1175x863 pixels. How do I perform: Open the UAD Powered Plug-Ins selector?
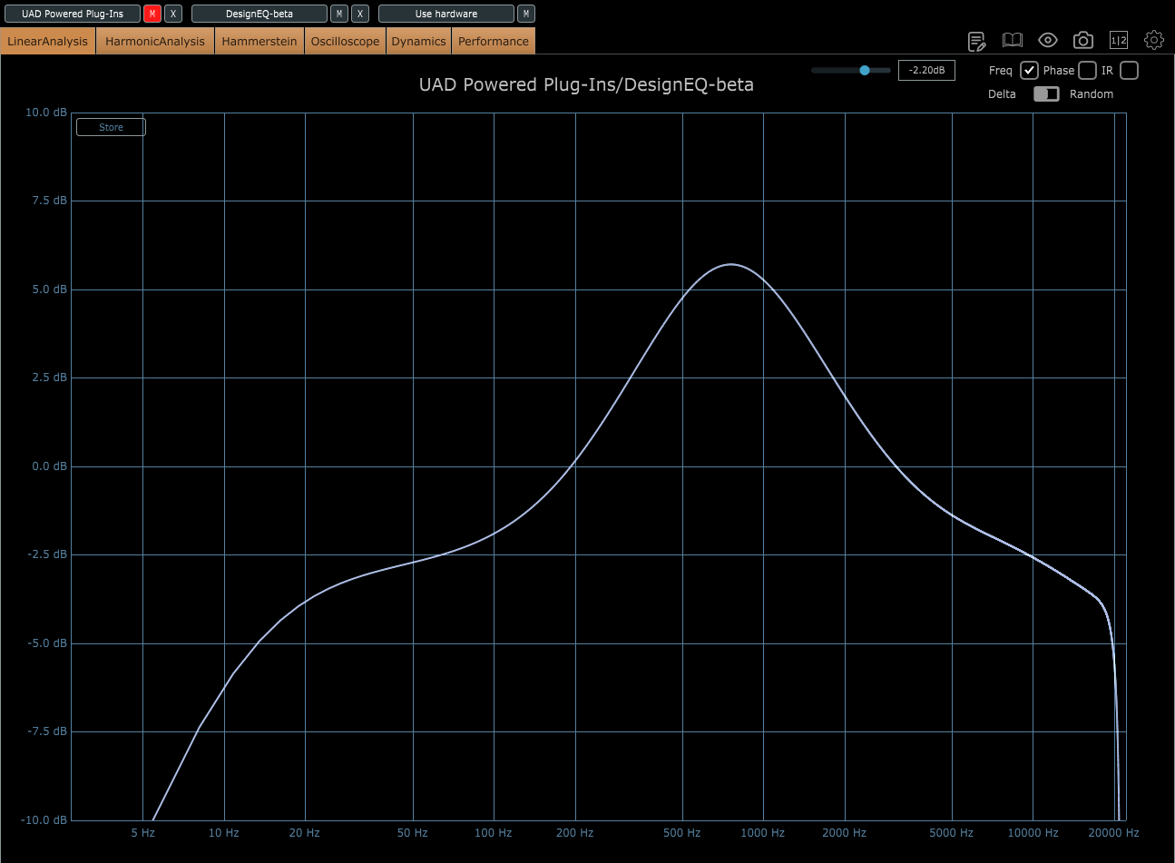click(x=73, y=14)
